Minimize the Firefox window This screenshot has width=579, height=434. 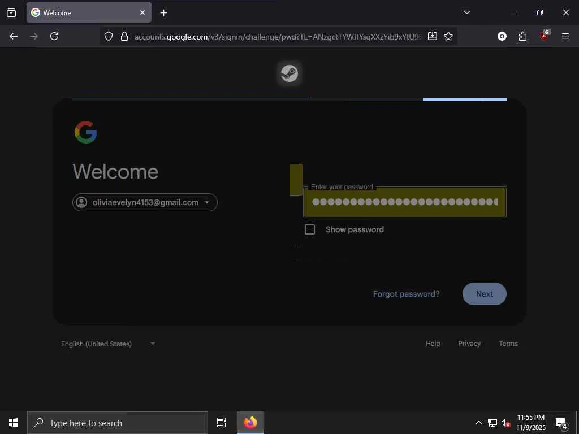coord(513,12)
